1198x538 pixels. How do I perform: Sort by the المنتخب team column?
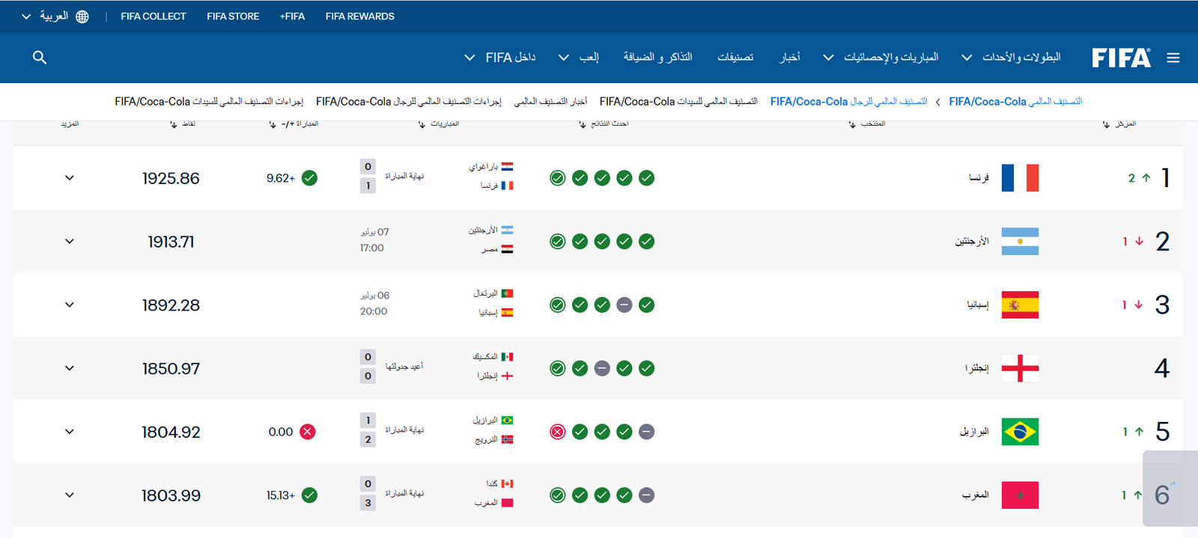pyautogui.click(x=867, y=123)
